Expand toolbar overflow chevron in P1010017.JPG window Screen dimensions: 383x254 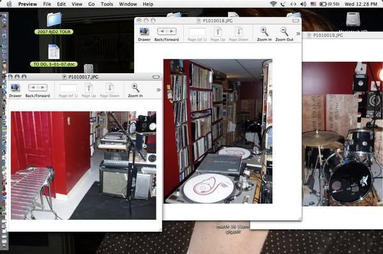pos(158,90)
